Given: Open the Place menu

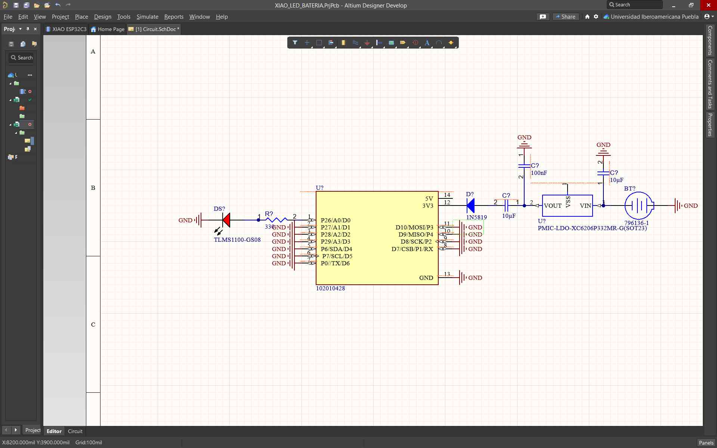Looking at the screenshot, I should point(81,16).
